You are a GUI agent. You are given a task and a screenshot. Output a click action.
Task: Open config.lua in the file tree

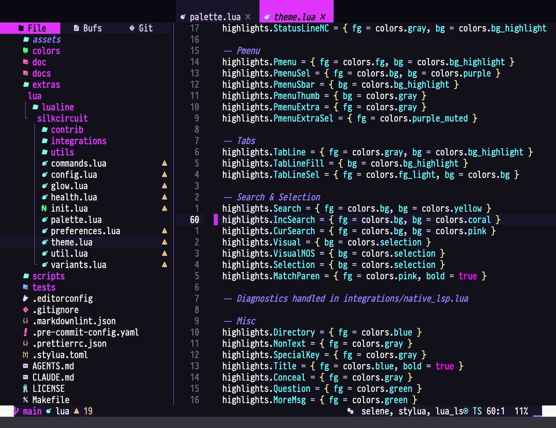tap(74, 175)
